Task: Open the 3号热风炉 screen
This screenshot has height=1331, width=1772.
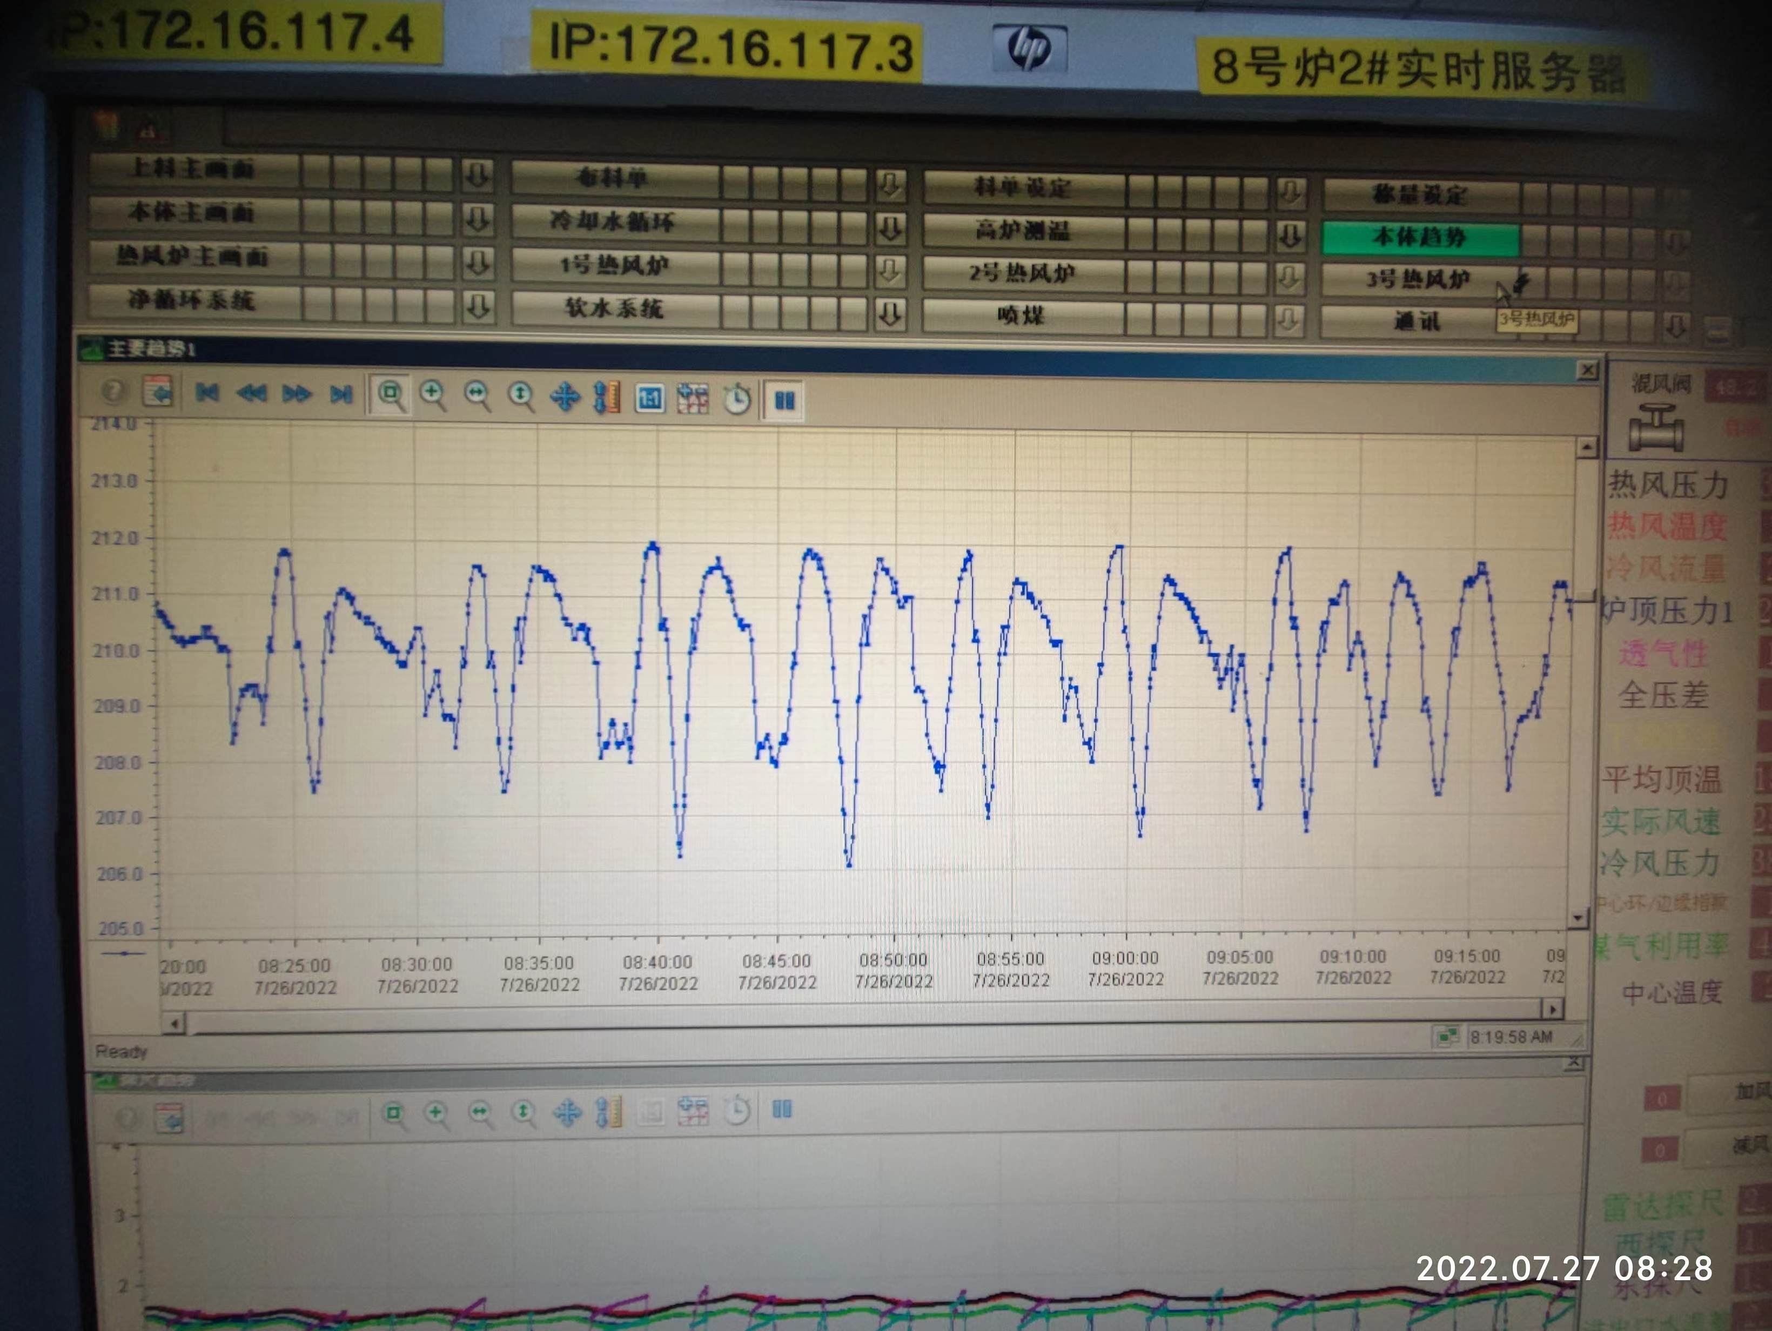Action: click(1420, 279)
